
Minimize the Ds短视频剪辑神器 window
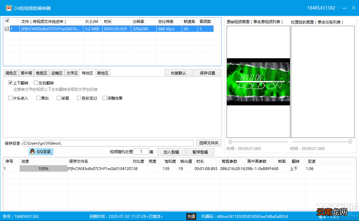tap(344, 8)
